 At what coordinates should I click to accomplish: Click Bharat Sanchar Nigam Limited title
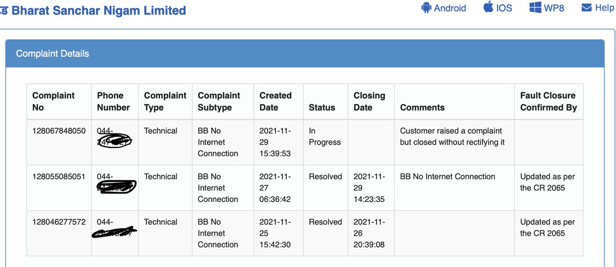(99, 10)
